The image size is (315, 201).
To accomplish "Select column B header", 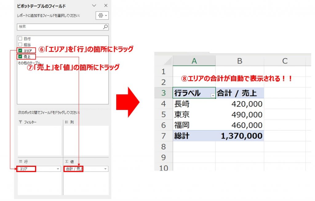I will pyautogui.click(x=239, y=61).
